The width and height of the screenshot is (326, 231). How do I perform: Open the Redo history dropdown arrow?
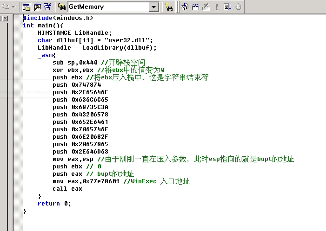[x=13, y=7]
